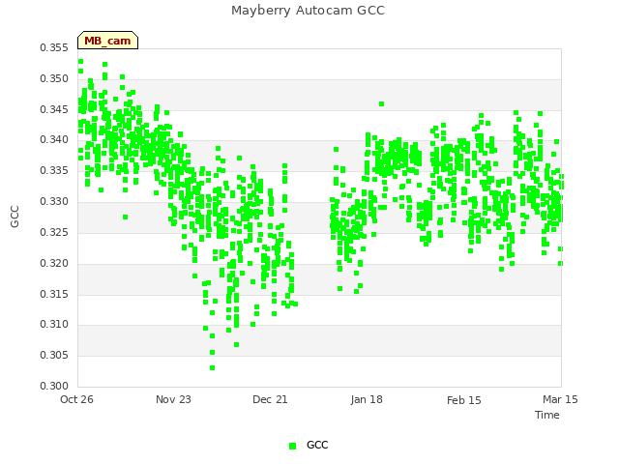The width and height of the screenshot is (619, 464).
Task: Click the Nov 23 x-axis label
Action: [x=173, y=399]
